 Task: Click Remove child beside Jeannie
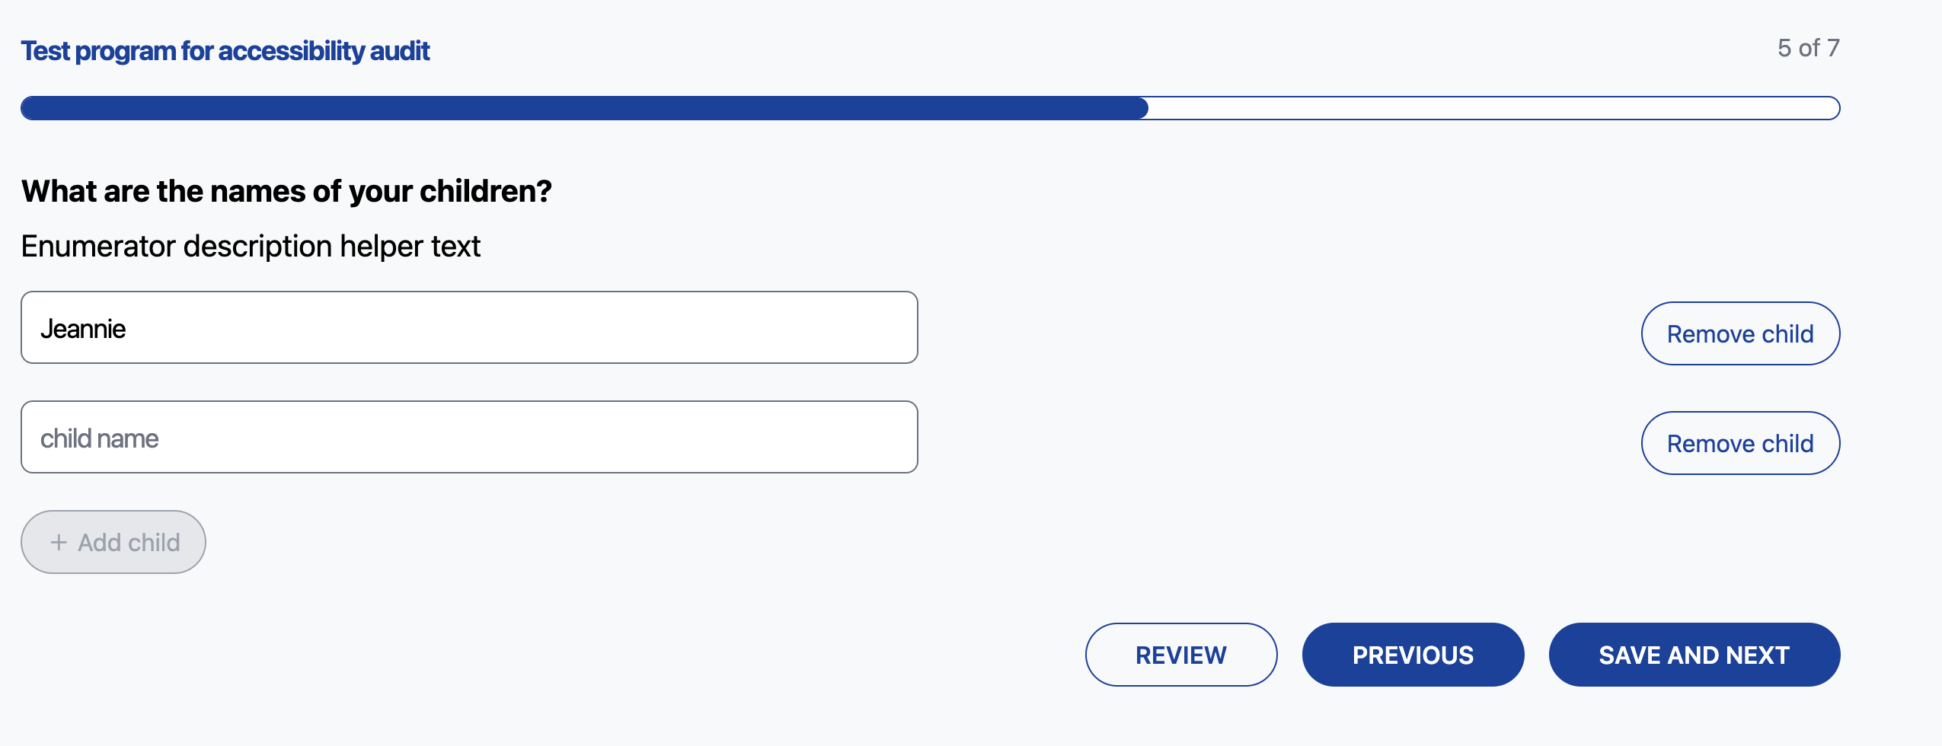(x=1741, y=333)
